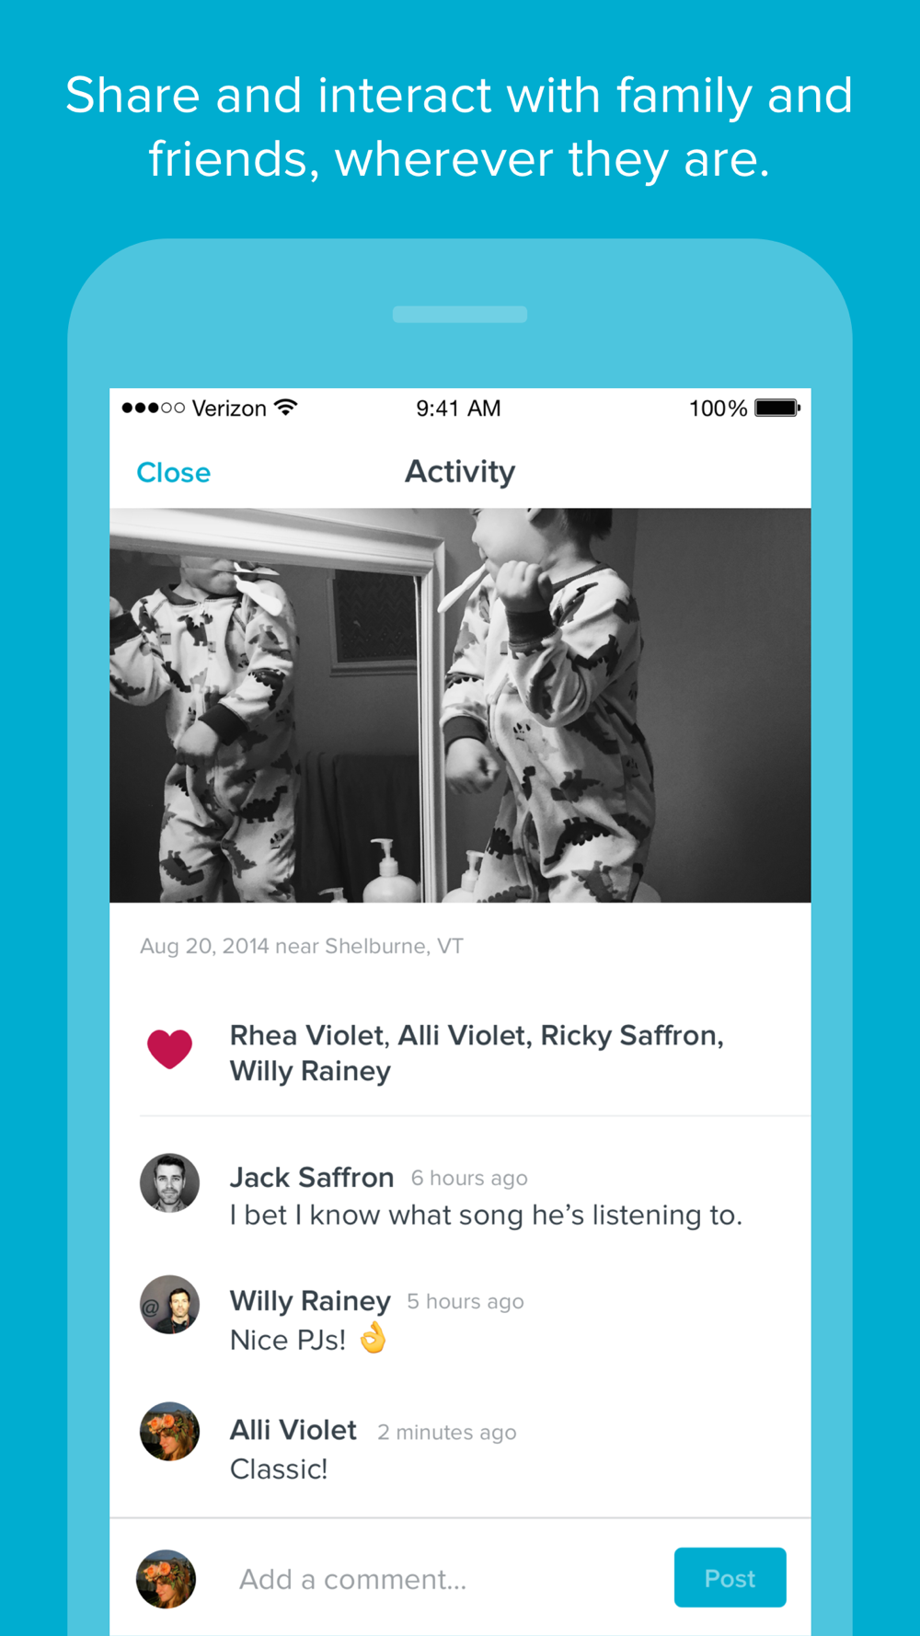Open Jack Saffron's name link
The width and height of the screenshot is (920, 1636).
(x=312, y=1178)
